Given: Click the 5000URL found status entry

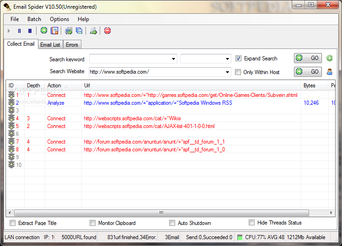Looking at the screenshot, I should (79, 237).
